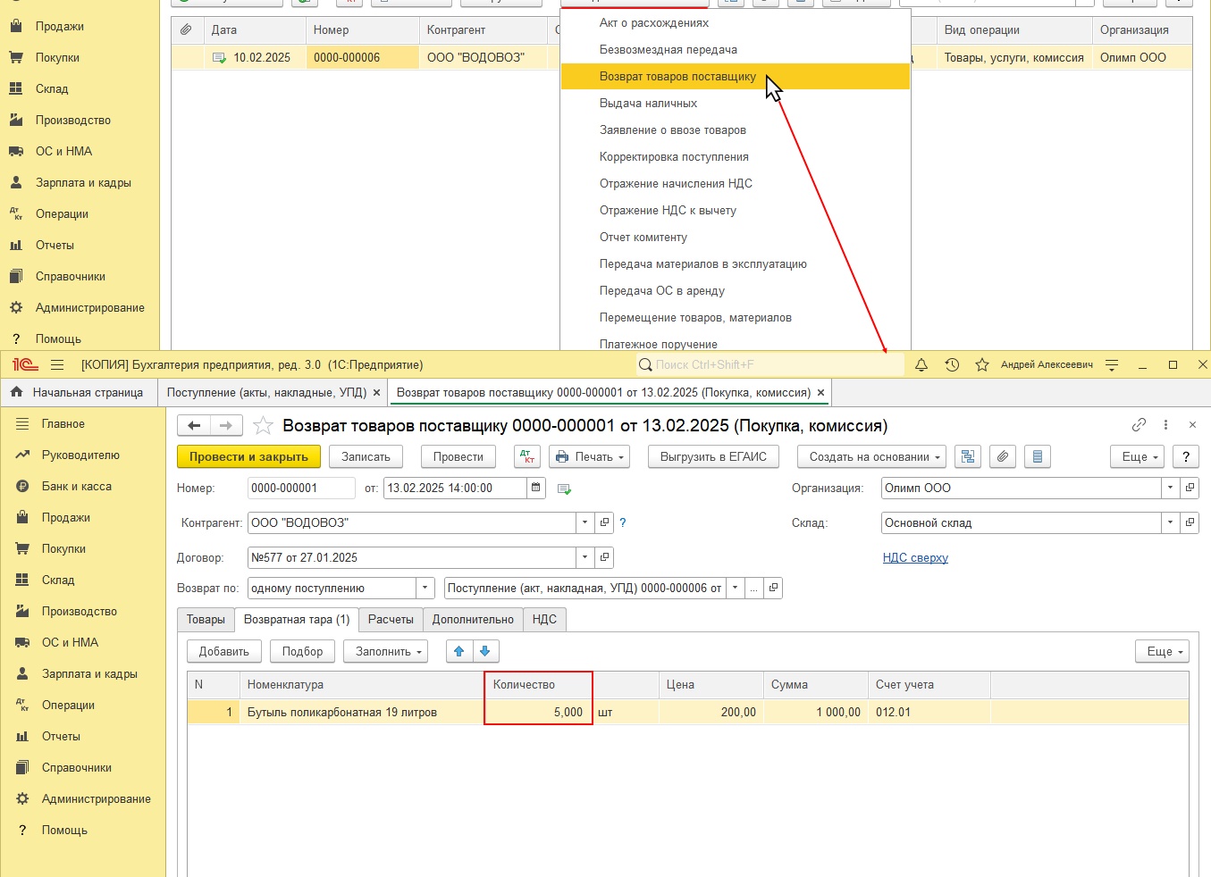Switch to the Товары tab
This screenshot has height=877, width=1211.
coord(206,619)
